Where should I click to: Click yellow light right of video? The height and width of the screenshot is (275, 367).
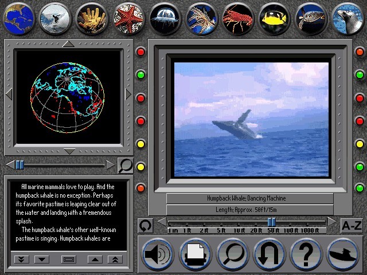360,144
